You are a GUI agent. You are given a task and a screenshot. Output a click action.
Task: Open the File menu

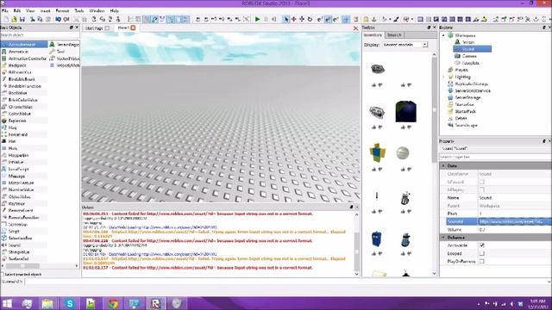click(x=5, y=11)
